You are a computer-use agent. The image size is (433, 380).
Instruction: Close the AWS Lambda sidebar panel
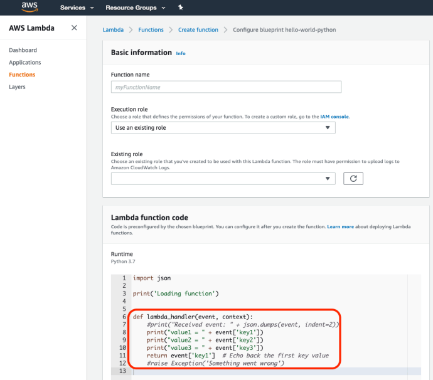click(x=74, y=28)
